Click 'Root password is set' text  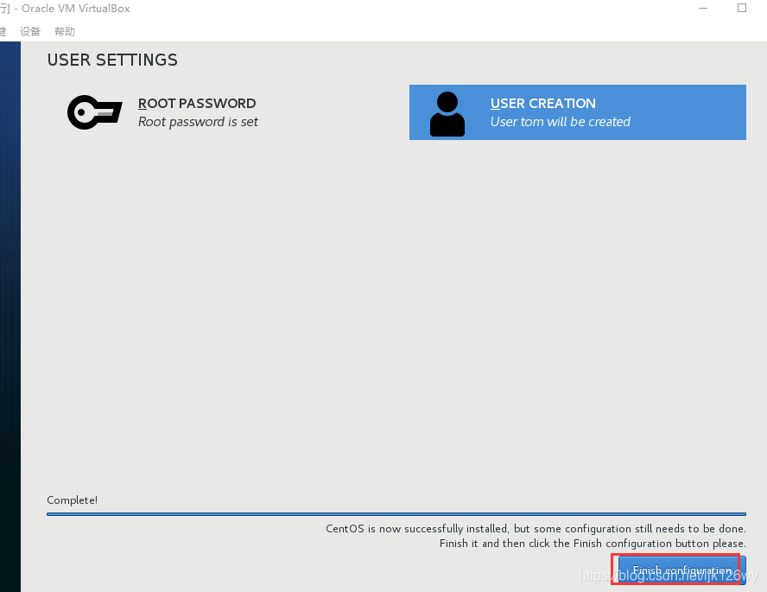(198, 122)
